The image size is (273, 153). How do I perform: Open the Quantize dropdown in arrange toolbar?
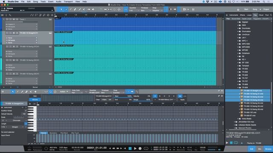(134, 11)
